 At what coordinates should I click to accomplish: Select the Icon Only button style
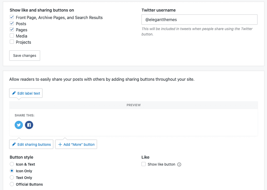point(12,171)
